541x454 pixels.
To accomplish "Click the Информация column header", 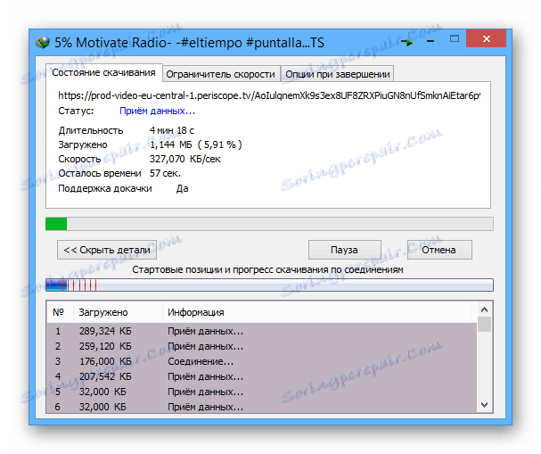I will [316, 312].
